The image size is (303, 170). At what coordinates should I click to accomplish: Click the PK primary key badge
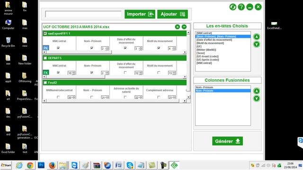pos(46,48)
